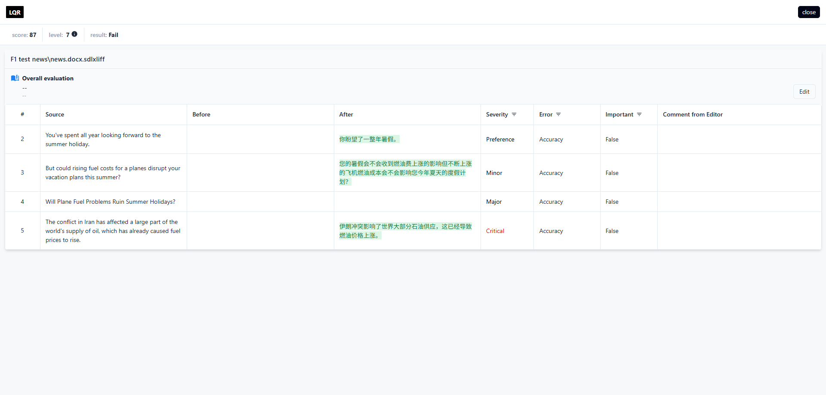Click the Overall evaluation heading
Viewport: 826px width, 395px height.
click(x=48, y=78)
